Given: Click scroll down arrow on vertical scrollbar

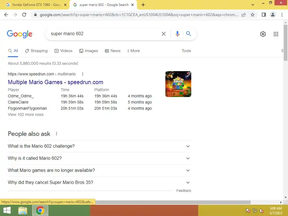Looking at the screenshot, I should click(285, 197).
